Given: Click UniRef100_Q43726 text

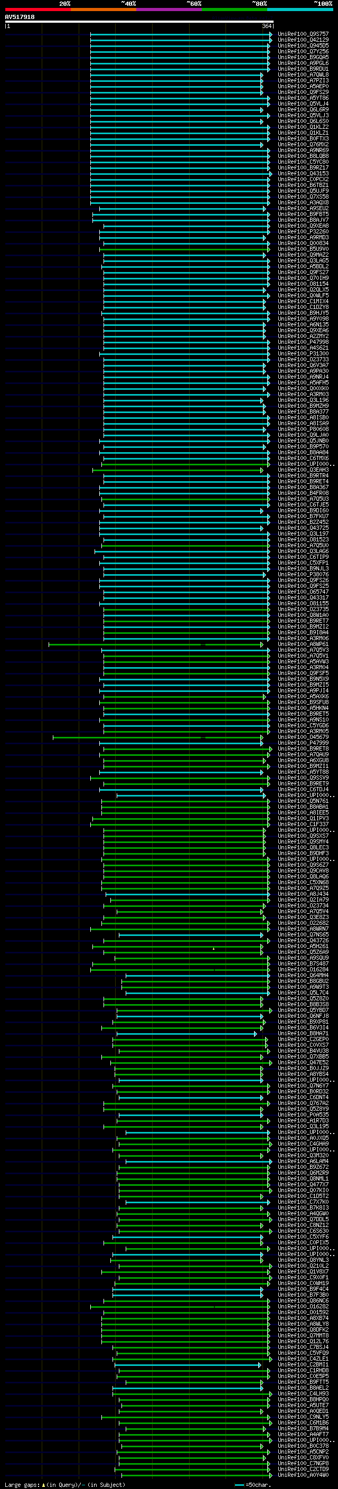Looking at the screenshot, I should [x=303, y=940].
